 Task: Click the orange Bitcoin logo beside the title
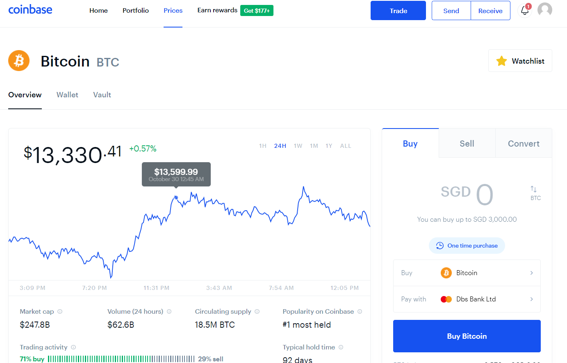coord(19,61)
